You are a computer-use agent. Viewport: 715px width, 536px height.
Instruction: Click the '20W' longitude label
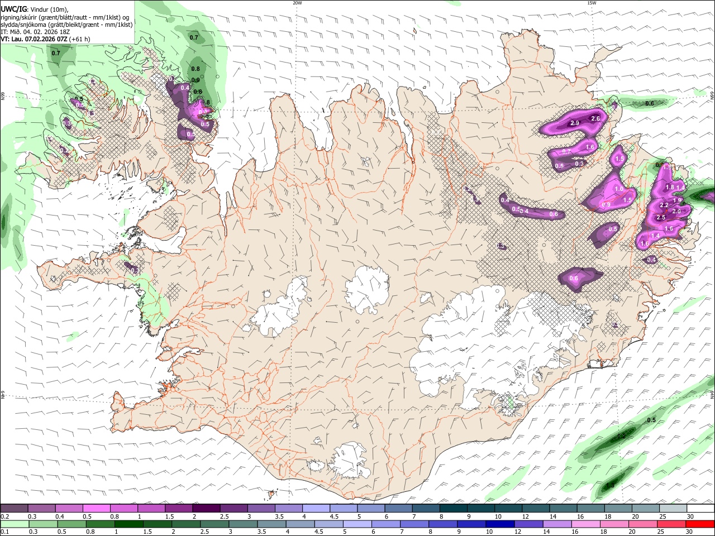pos(297,3)
